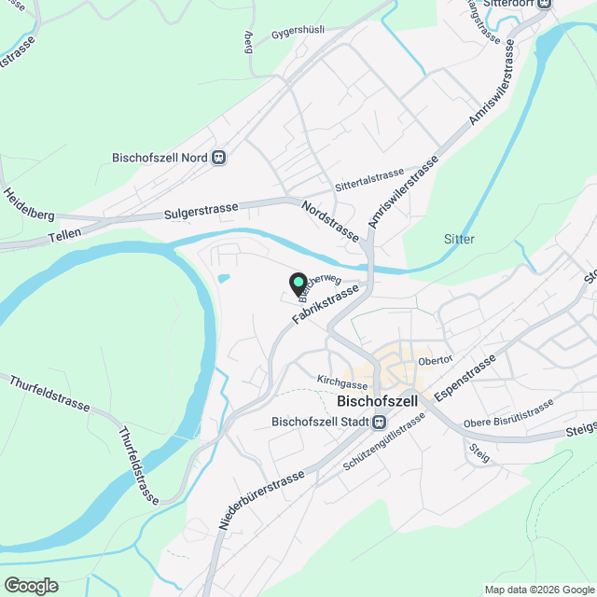Select the Nordstrasse street label
The image size is (597, 597).
click(330, 221)
